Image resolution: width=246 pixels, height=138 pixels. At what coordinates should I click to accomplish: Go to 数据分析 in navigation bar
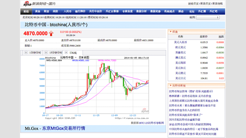click(142, 11)
